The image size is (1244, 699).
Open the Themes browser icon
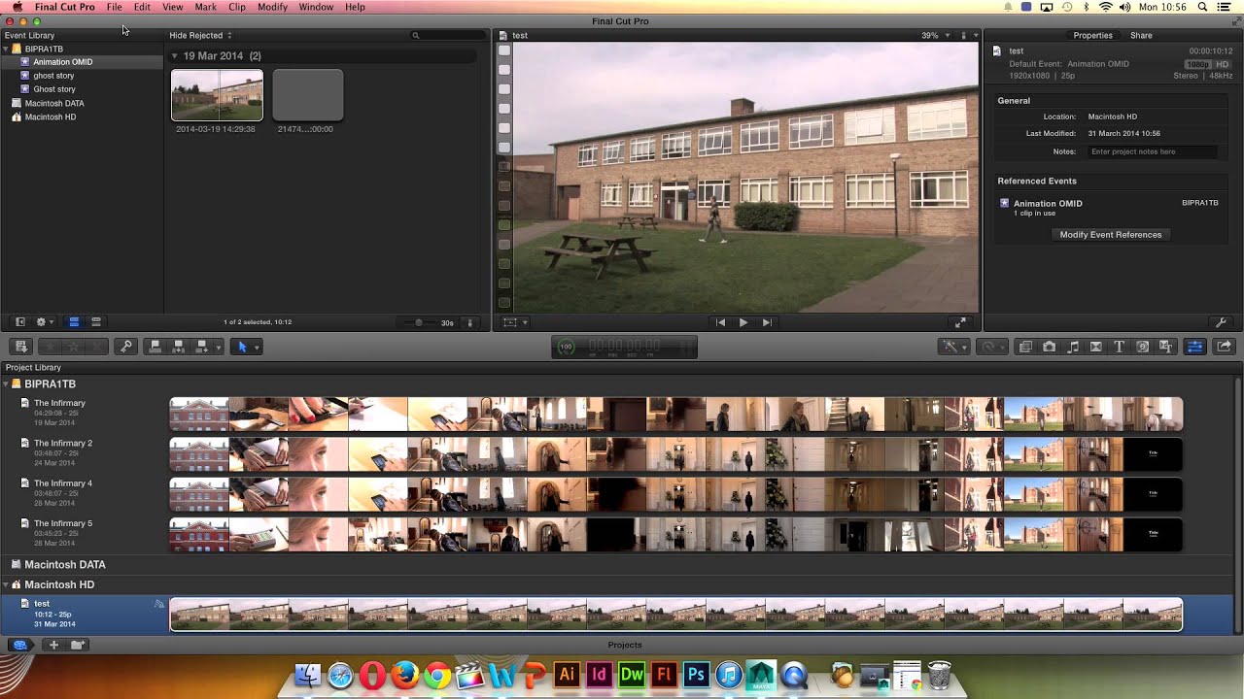coord(1166,347)
